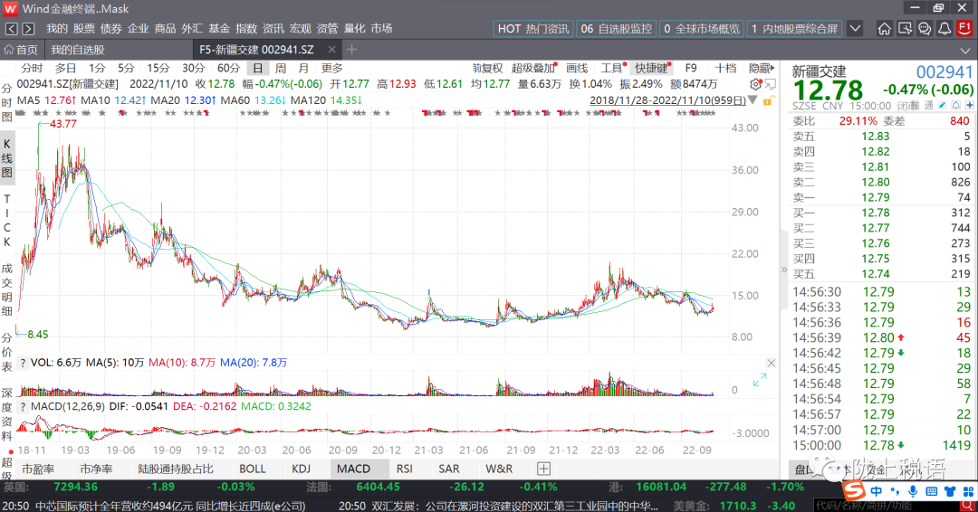This screenshot has height=512, width=978.
Task: Switch to 我的自选股 tab
Action: [77, 50]
